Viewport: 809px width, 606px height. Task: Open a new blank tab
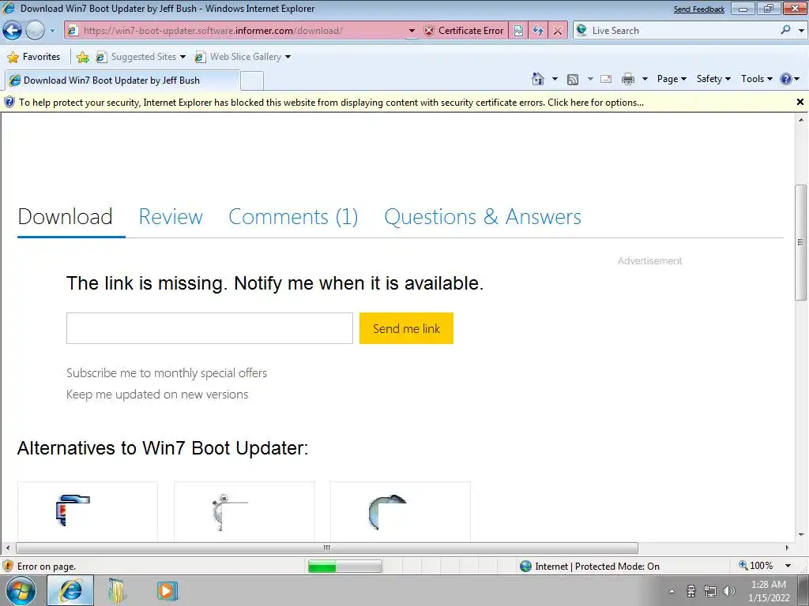tap(252, 81)
